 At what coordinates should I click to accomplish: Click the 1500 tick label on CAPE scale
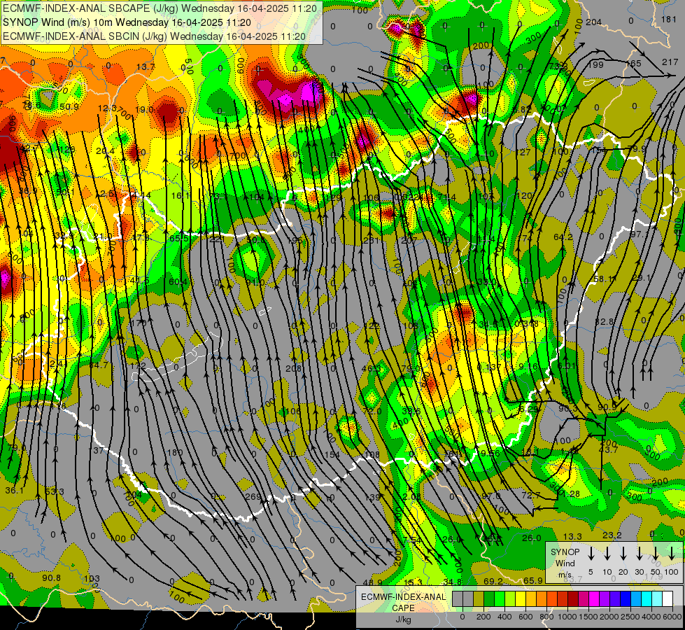tap(588, 617)
